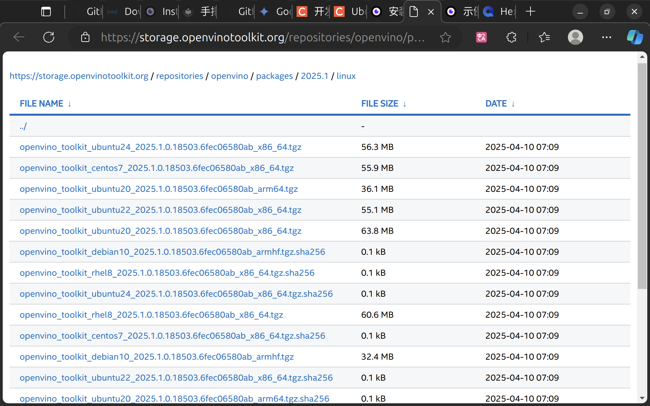Download ubuntu24 x86_64.tgz package

click(160, 147)
